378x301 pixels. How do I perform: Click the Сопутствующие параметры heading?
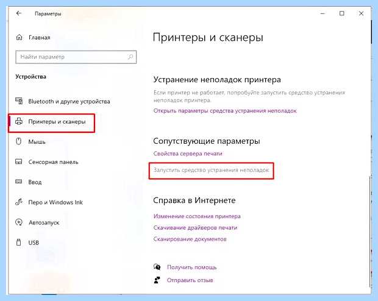click(207, 141)
